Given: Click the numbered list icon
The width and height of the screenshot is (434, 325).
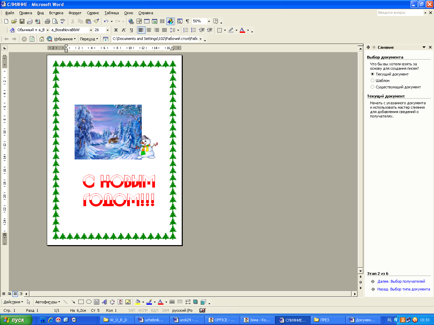Looking at the screenshot, I should coord(186,30).
